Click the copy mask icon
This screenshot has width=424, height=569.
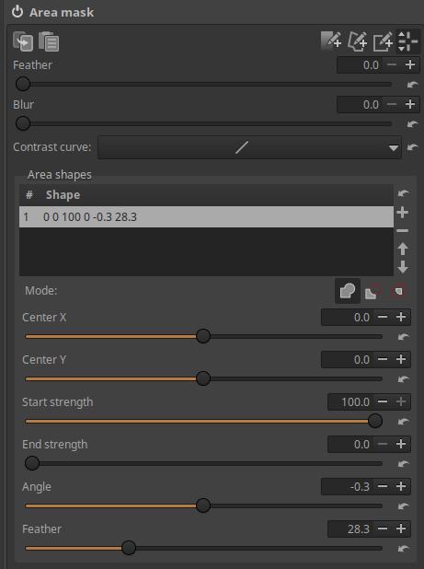[x=23, y=41]
